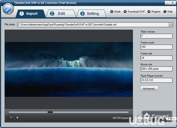Viewport: 177px width, 128px height.
Task: Close the converter window
Action: click(x=173, y=3)
